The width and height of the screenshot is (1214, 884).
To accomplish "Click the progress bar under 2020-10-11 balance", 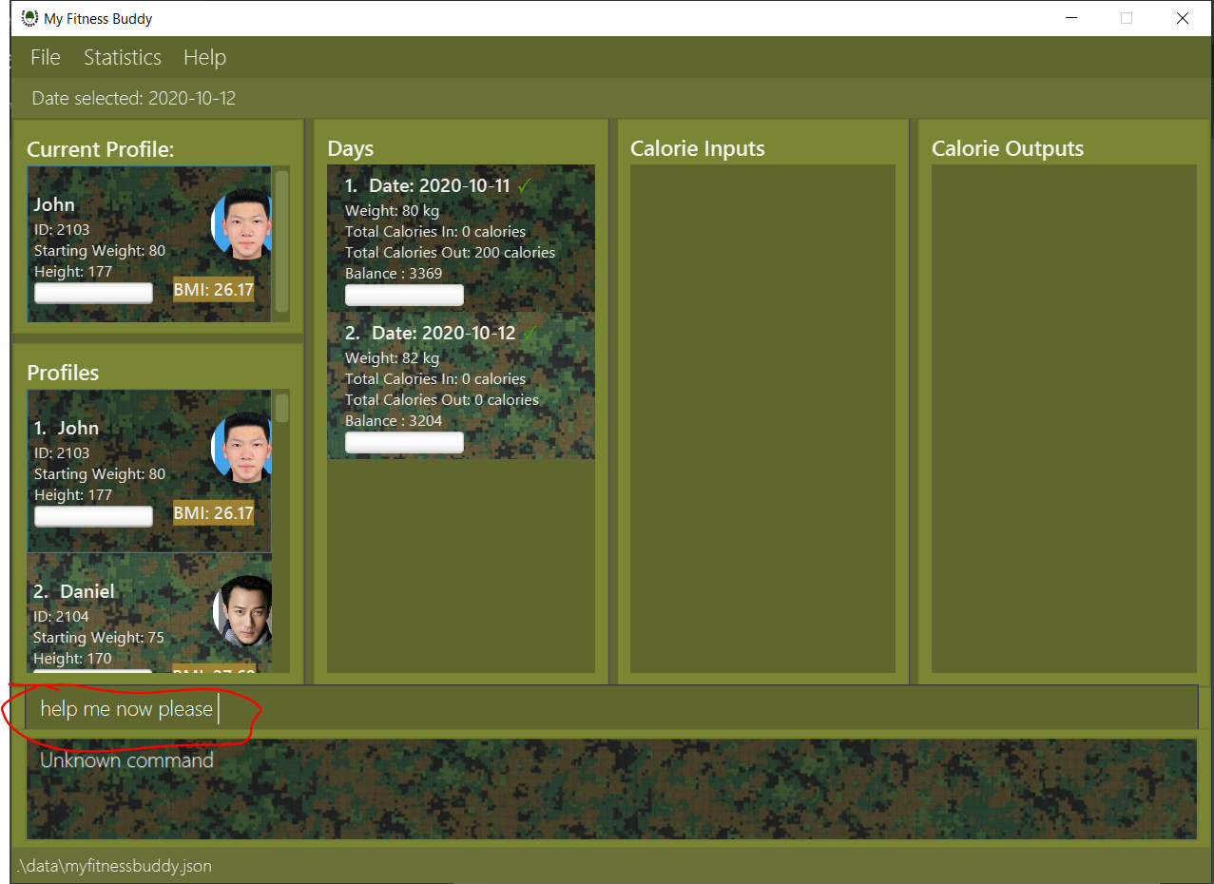I will (x=404, y=296).
